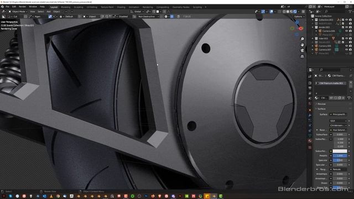Disable Camera.007 in renders
Image resolution: width=354 pixels, height=199 pixels.
(350, 50)
